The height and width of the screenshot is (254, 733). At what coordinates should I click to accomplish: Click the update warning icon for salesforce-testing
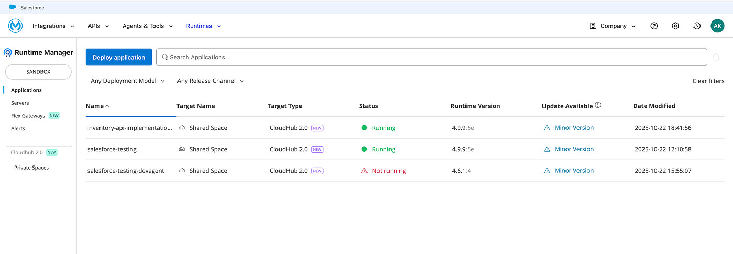pyautogui.click(x=547, y=149)
